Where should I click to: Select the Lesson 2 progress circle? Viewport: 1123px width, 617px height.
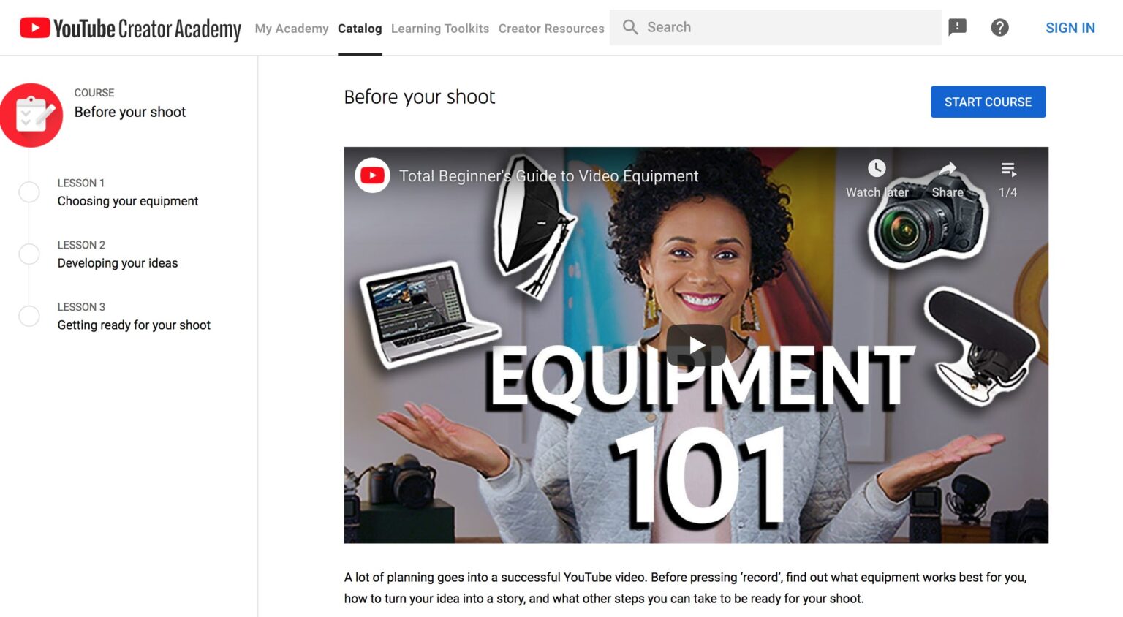pos(29,254)
